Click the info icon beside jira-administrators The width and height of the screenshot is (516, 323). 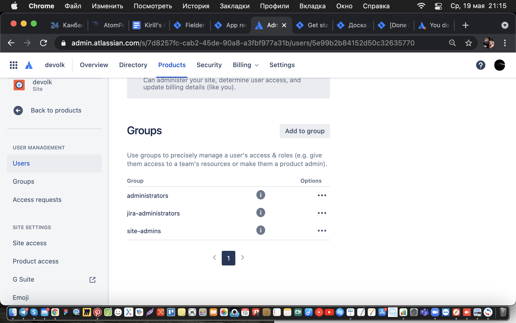(261, 212)
